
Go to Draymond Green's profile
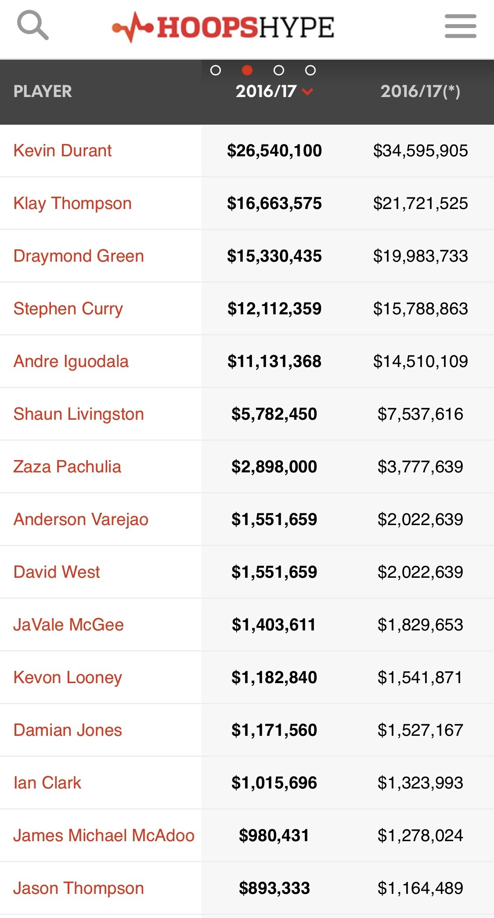[x=79, y=256]
